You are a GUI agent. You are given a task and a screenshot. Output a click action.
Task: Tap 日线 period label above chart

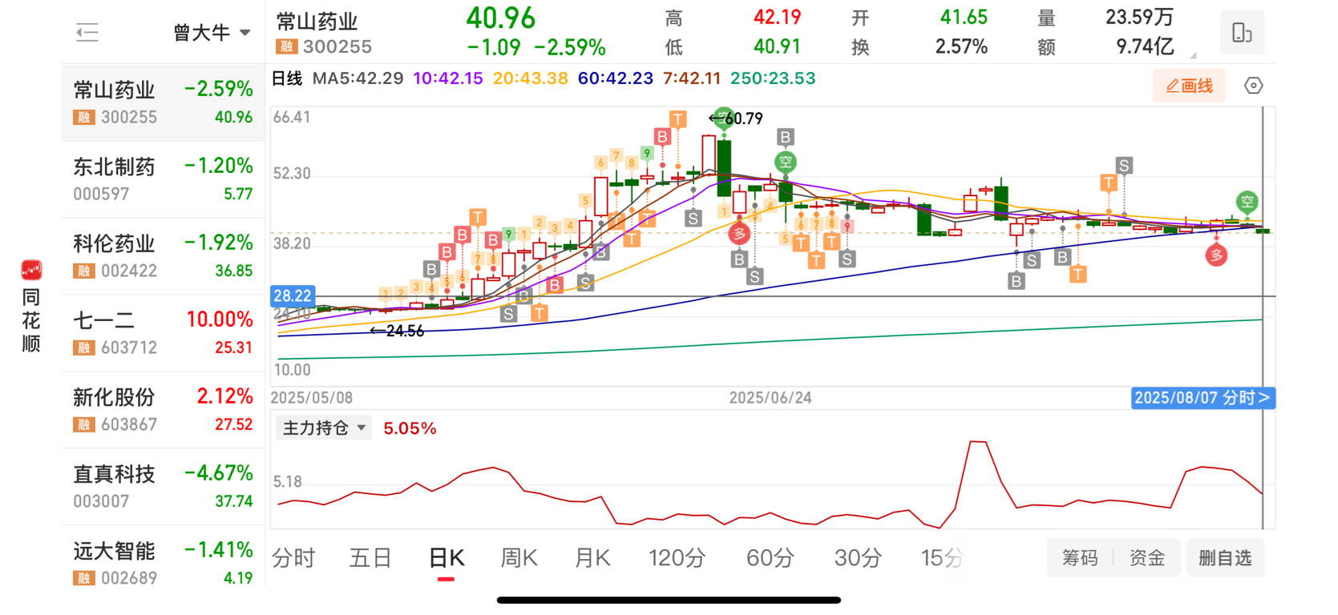point(287,78)
